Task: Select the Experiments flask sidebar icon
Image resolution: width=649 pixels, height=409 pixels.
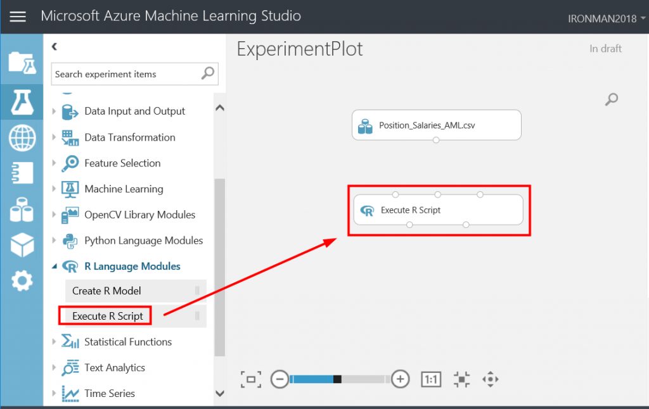Action: click(x=22, y=102)
